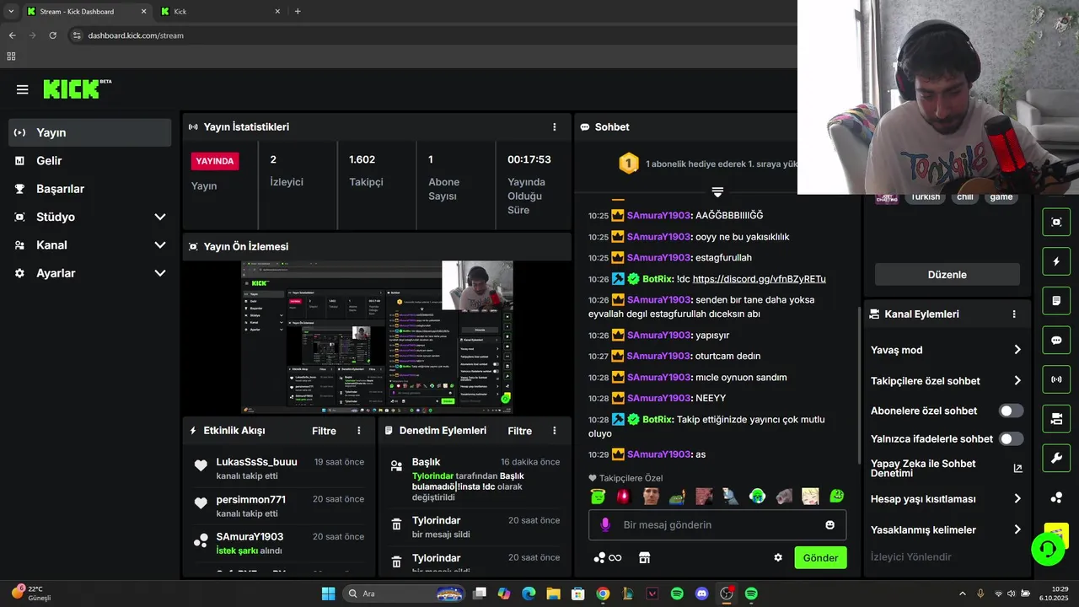Select the green halo emote

[598, 497]
